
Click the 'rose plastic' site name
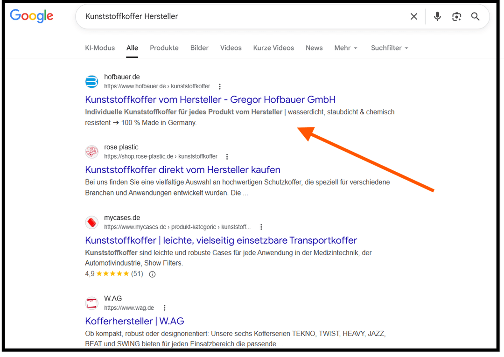[x=121, y=147]
